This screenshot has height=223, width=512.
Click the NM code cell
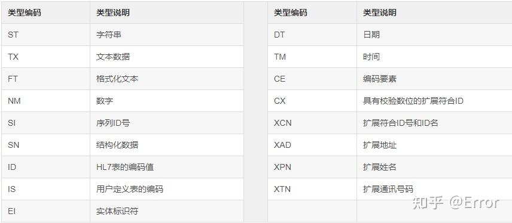point(45,101)
